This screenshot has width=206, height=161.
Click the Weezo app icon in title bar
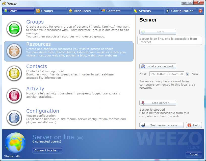tap(4, 3)
